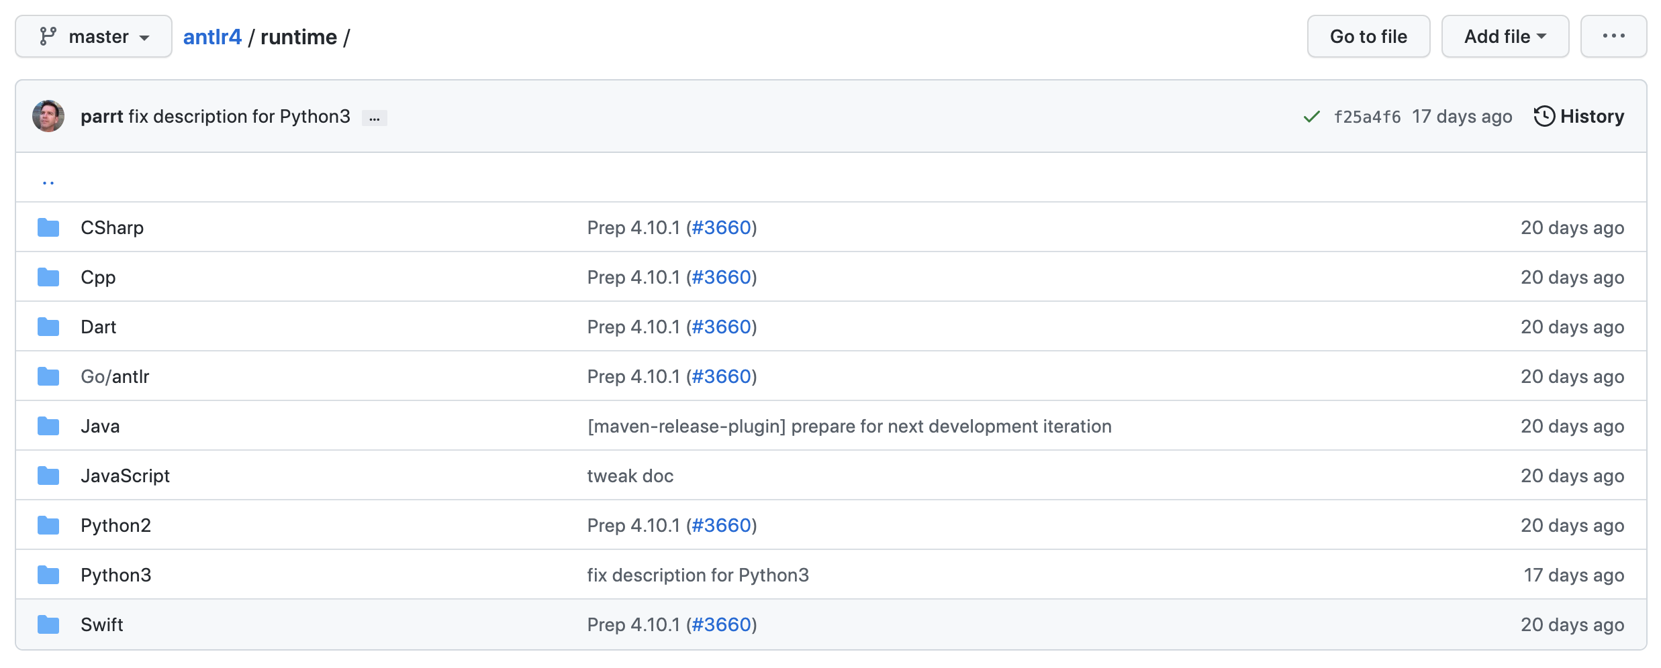Click the Dart folder icon

coord(48,327)
